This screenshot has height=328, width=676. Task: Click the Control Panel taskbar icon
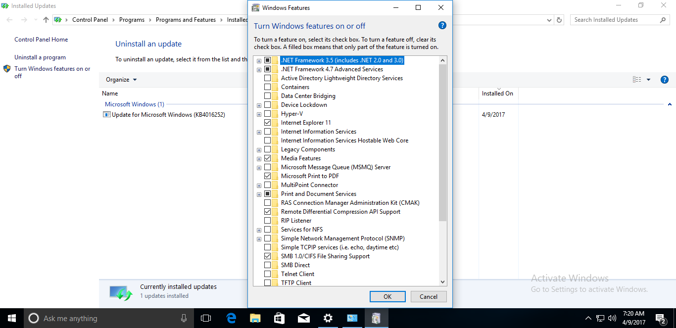[352, 318]
